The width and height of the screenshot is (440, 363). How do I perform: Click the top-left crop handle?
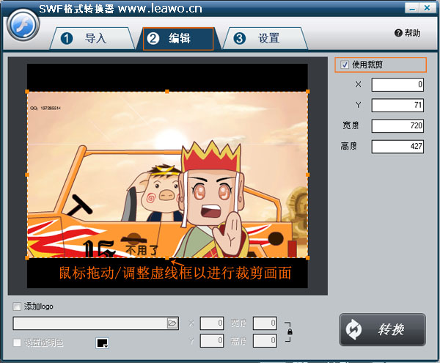tap(27, 92)
